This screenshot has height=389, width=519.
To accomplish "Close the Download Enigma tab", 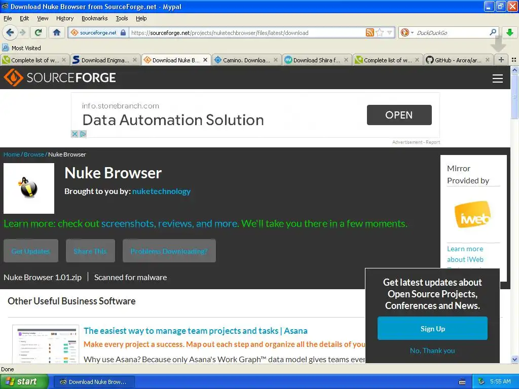I will point(135,60).
